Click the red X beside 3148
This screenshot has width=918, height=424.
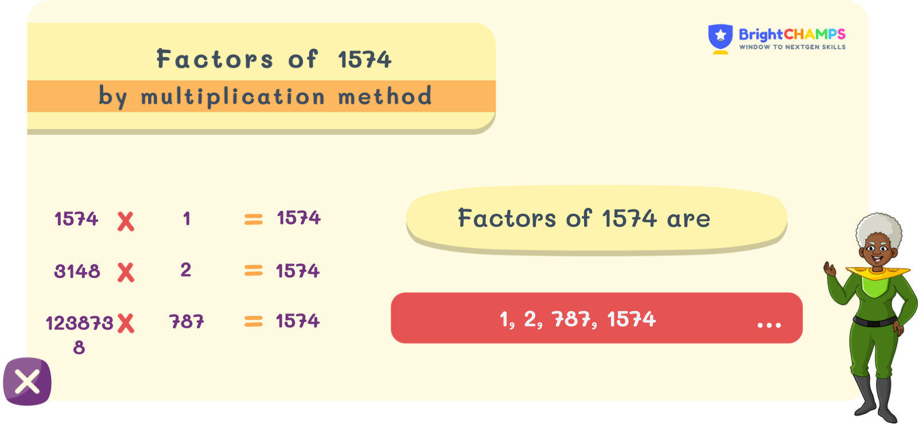click(126, 272)
